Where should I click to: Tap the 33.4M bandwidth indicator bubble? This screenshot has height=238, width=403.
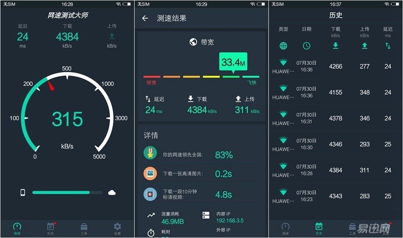coord(233,62)
